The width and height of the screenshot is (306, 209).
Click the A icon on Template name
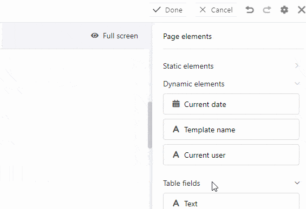click(176, 129)
